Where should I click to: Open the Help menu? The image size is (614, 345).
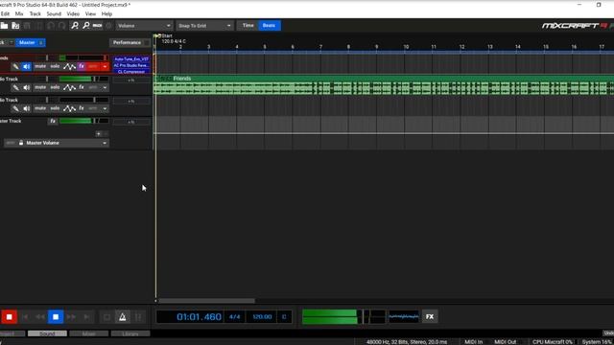tap(106, 13)
